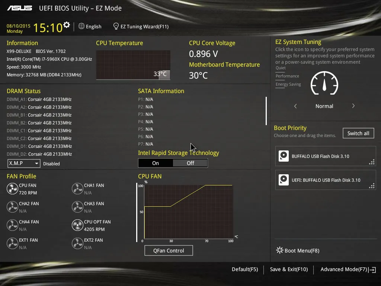Image resolution: width=381 pixels, height=286 pixels.
Task: Click the Switch all button
Action: pos(358,133)
